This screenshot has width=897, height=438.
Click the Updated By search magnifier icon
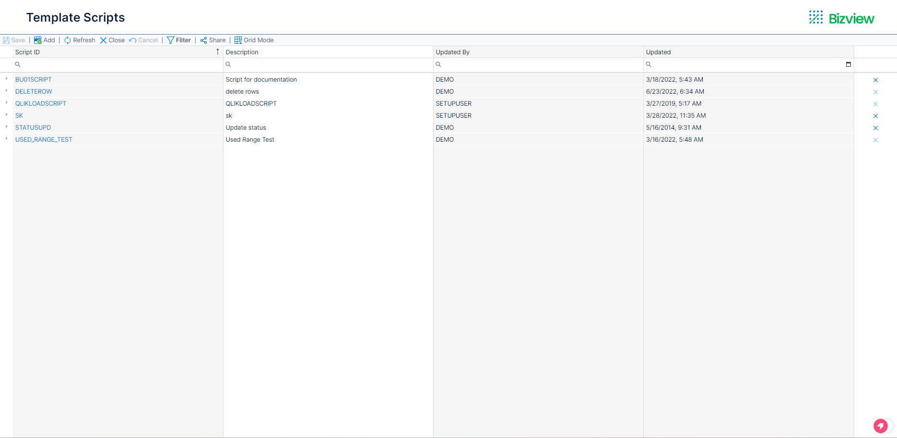(x=438, y=64)
